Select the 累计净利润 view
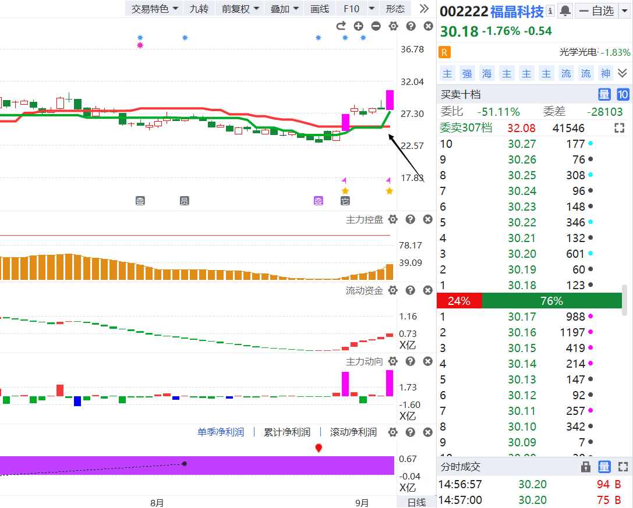Image resolution: width=633 pixels, height=508 pixels. (287, 432)
